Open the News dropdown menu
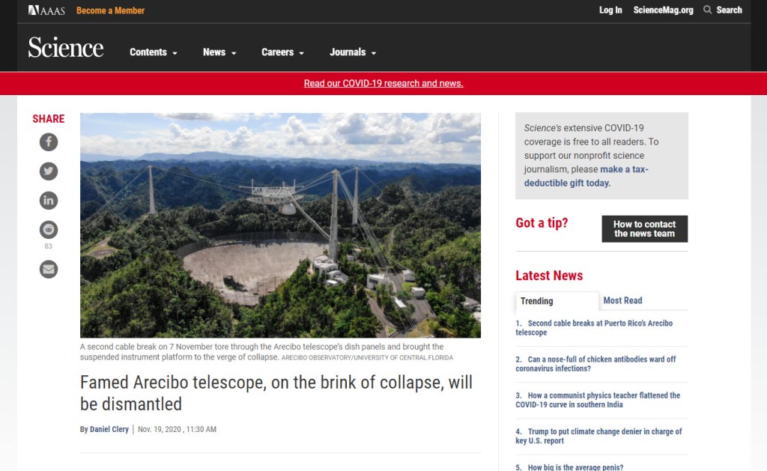Screen dimensions: 767x471 point(219,52)
